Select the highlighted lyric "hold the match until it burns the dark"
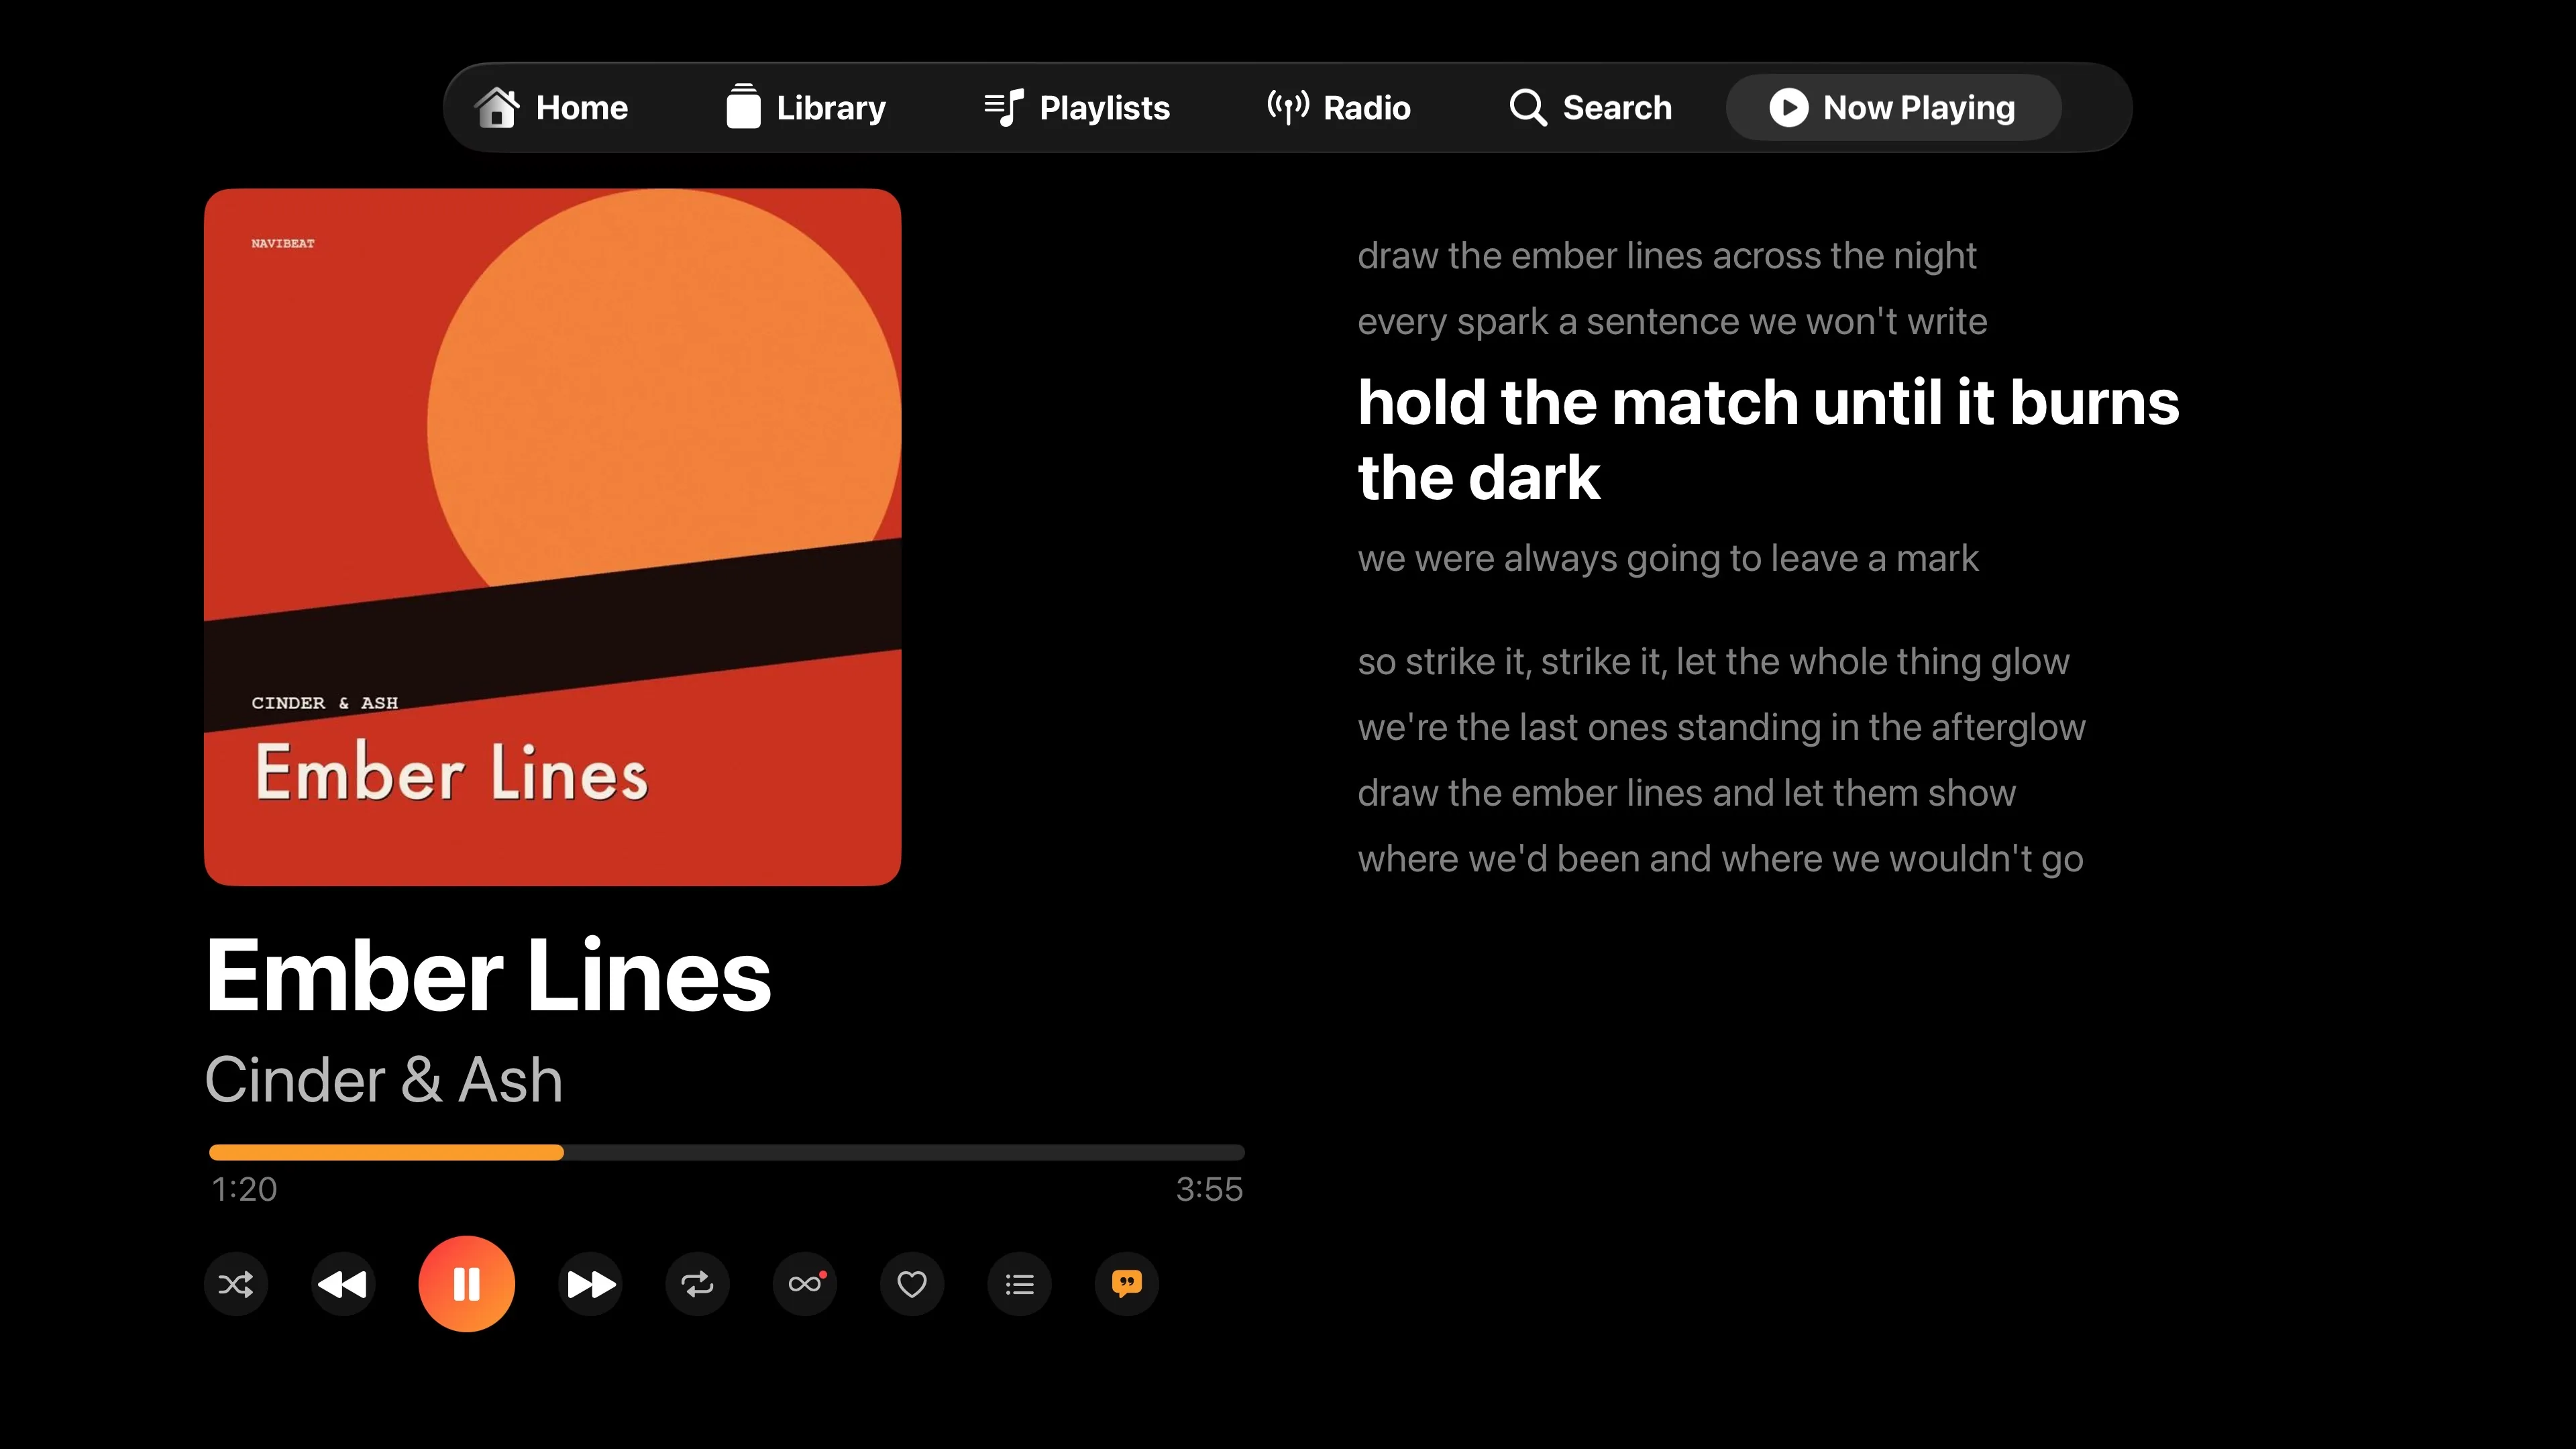The height and width of the screenshot is (1449, 2576). [1768, 439]
